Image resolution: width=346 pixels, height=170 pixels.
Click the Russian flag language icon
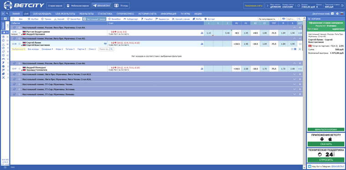coord(342,14)
